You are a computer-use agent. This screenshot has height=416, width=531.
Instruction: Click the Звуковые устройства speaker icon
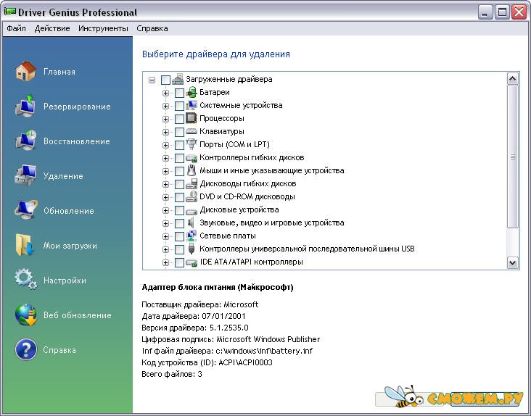click(192, 222)
